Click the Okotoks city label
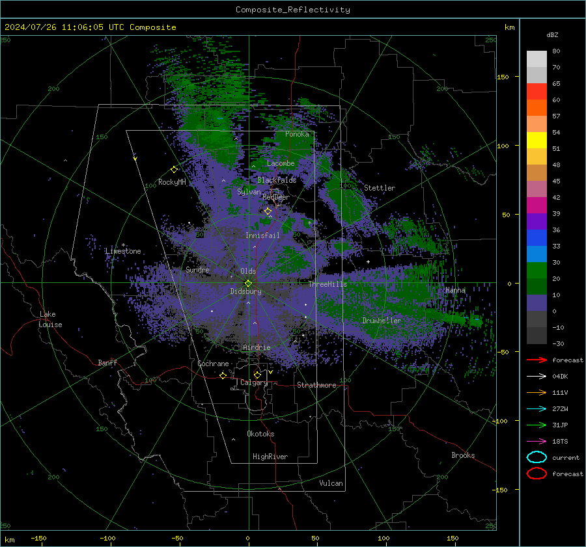Viewport: 586px width, 547px height. [260, 434]
